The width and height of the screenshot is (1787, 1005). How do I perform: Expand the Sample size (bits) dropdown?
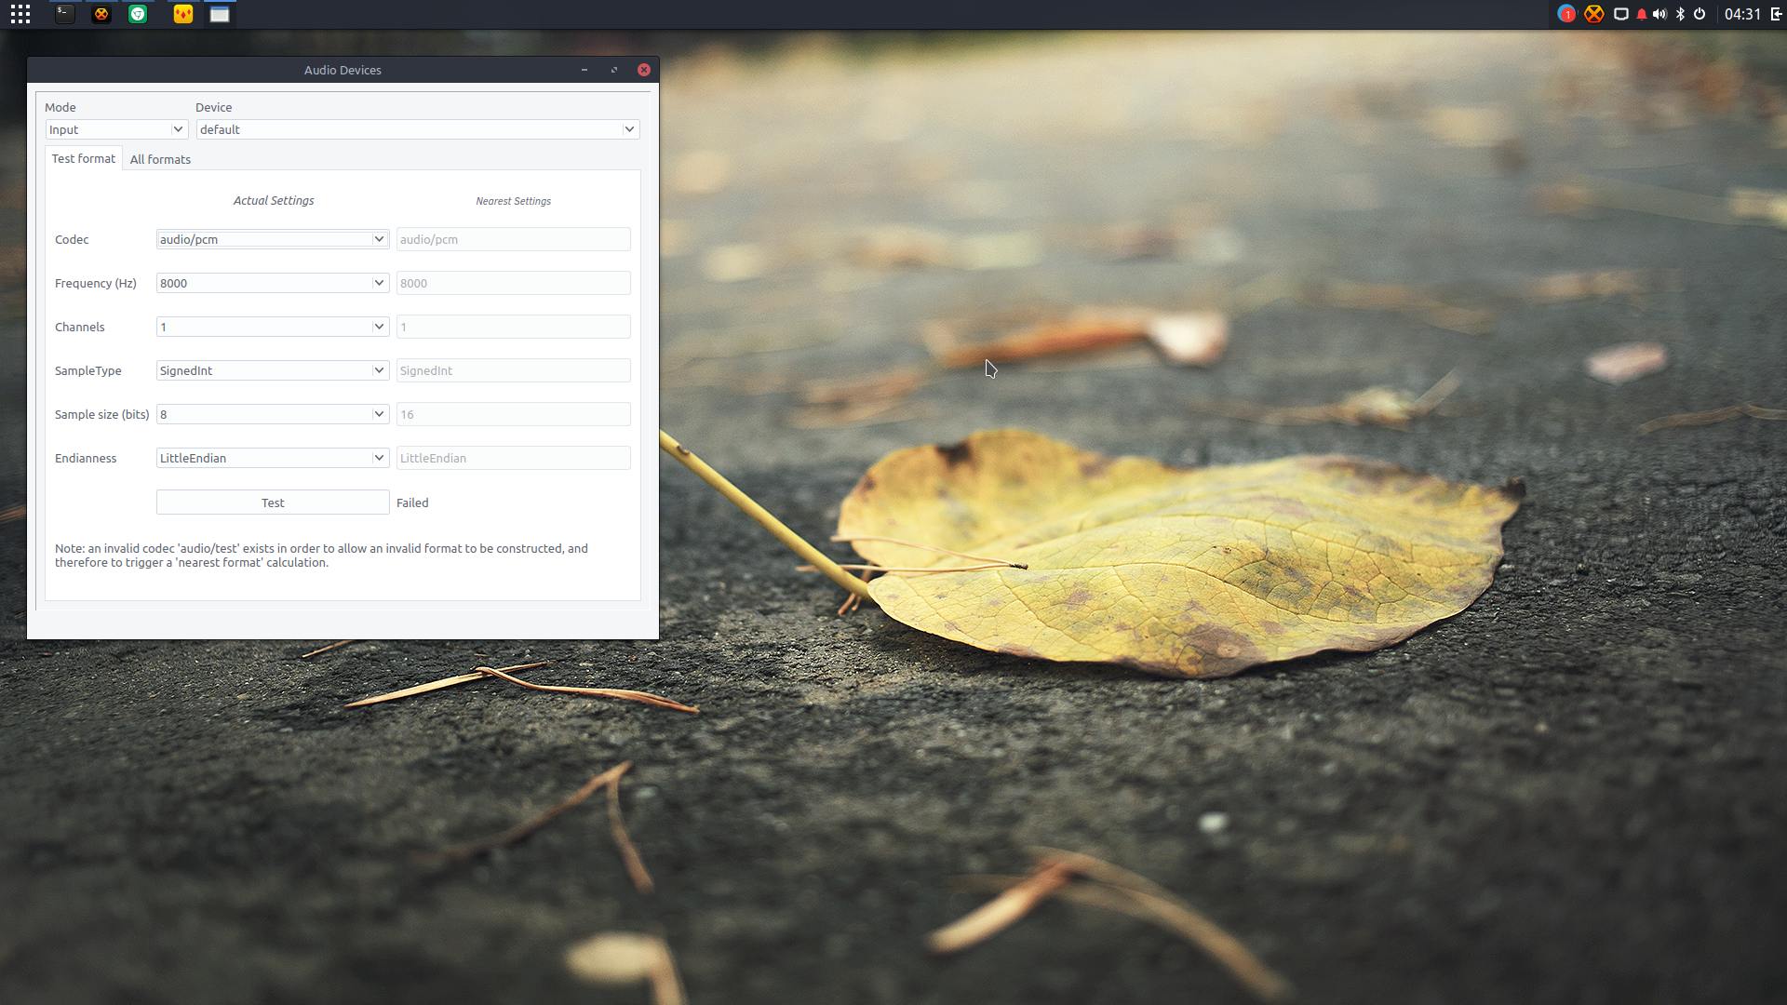point(273,414)
